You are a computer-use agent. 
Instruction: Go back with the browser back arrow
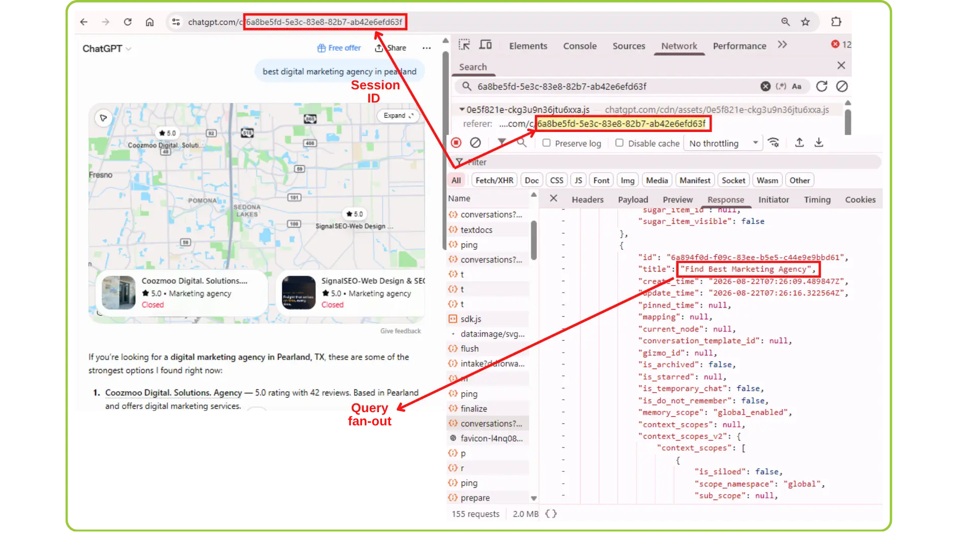click(84, 22)
